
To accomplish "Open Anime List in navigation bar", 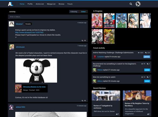I will pyautogui.click(x=40, y=4).
